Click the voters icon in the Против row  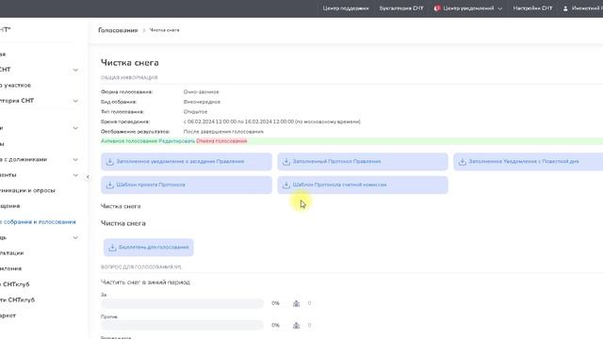(296, 326)
